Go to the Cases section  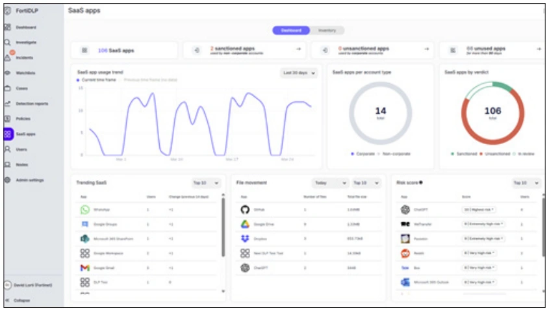8,88
